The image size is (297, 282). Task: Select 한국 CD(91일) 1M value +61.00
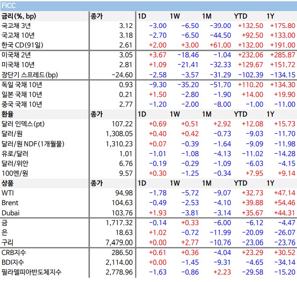click(220, 45)
